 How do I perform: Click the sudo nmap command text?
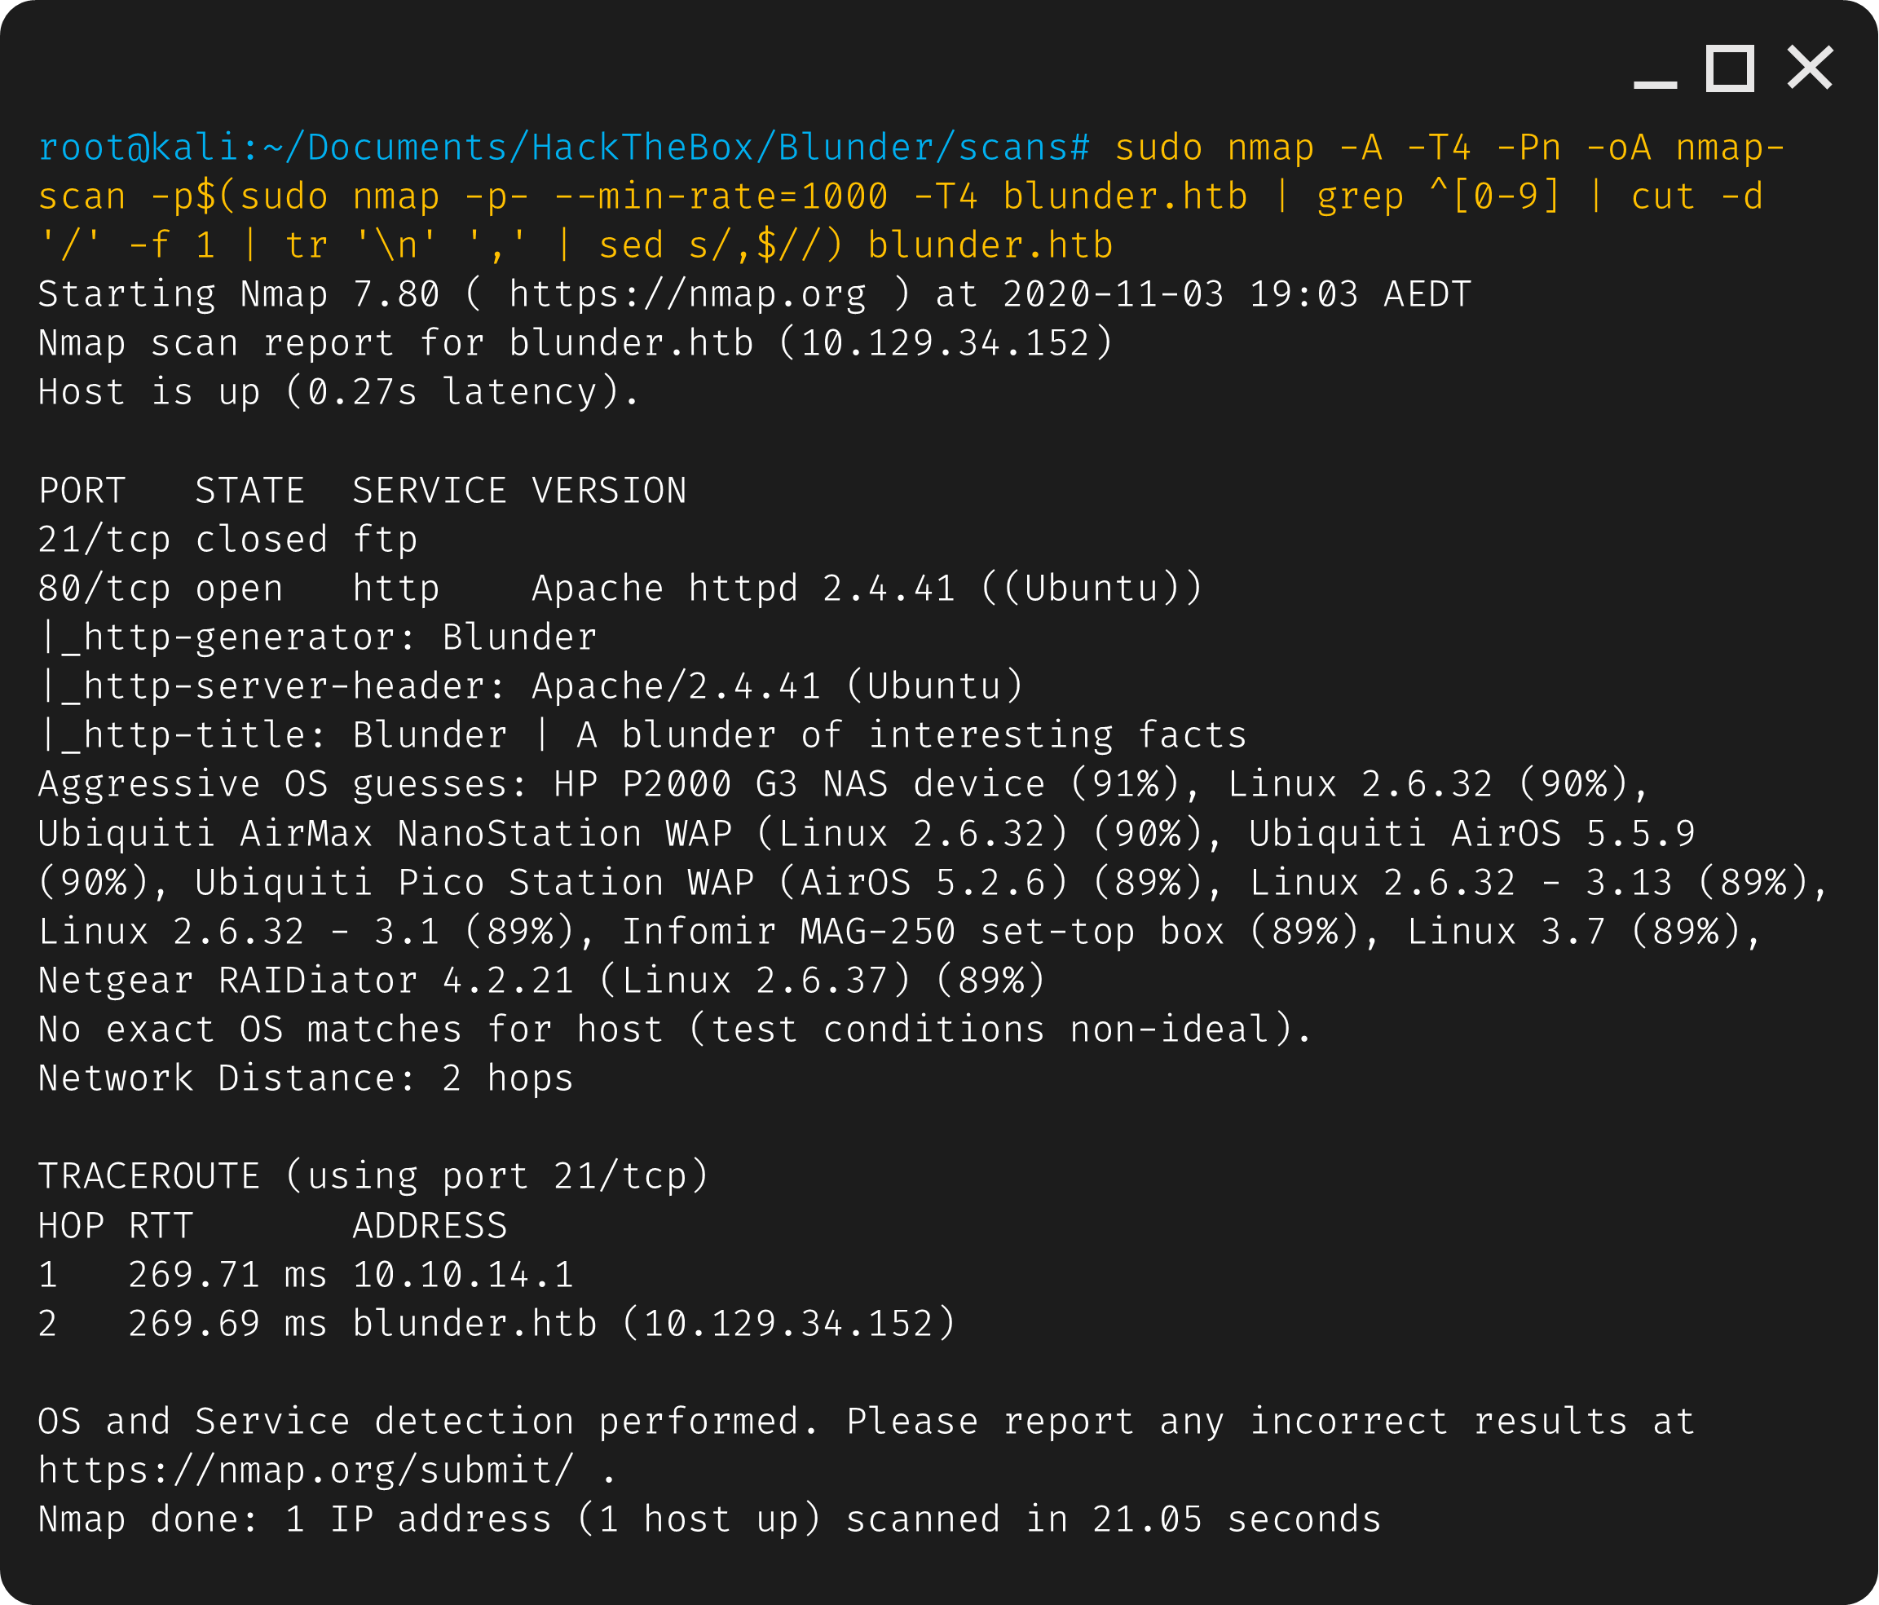click(1215, 146)
